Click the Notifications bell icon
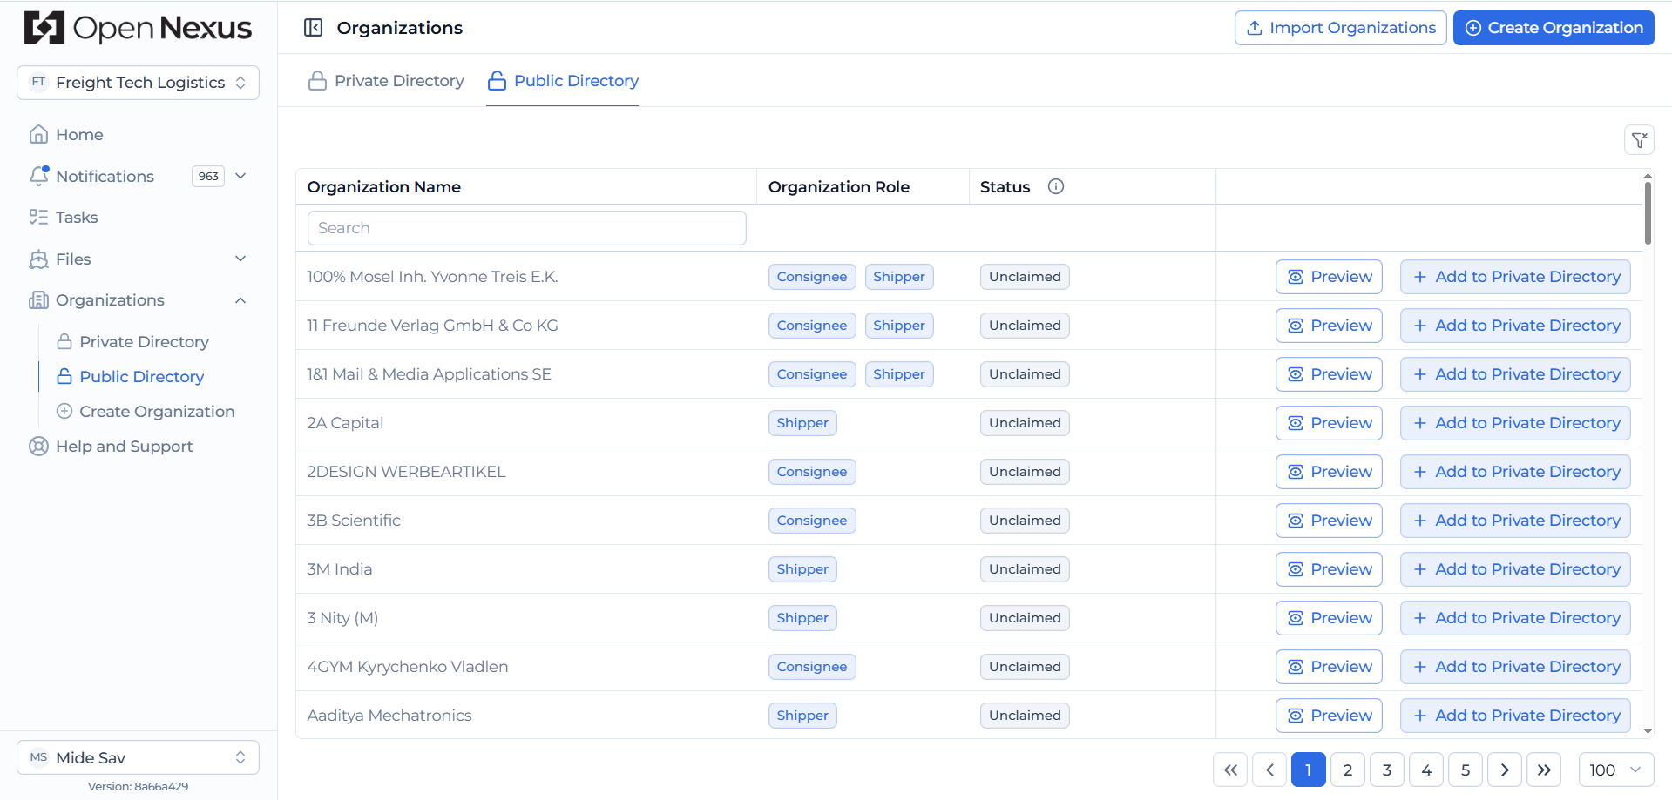Screen dimensions: 1672x800 click(38, 176)
